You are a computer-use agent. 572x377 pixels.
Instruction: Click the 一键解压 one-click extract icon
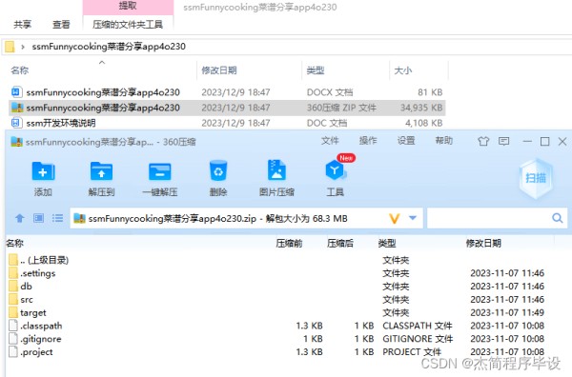pyautogui.click(x=160, y=171)
